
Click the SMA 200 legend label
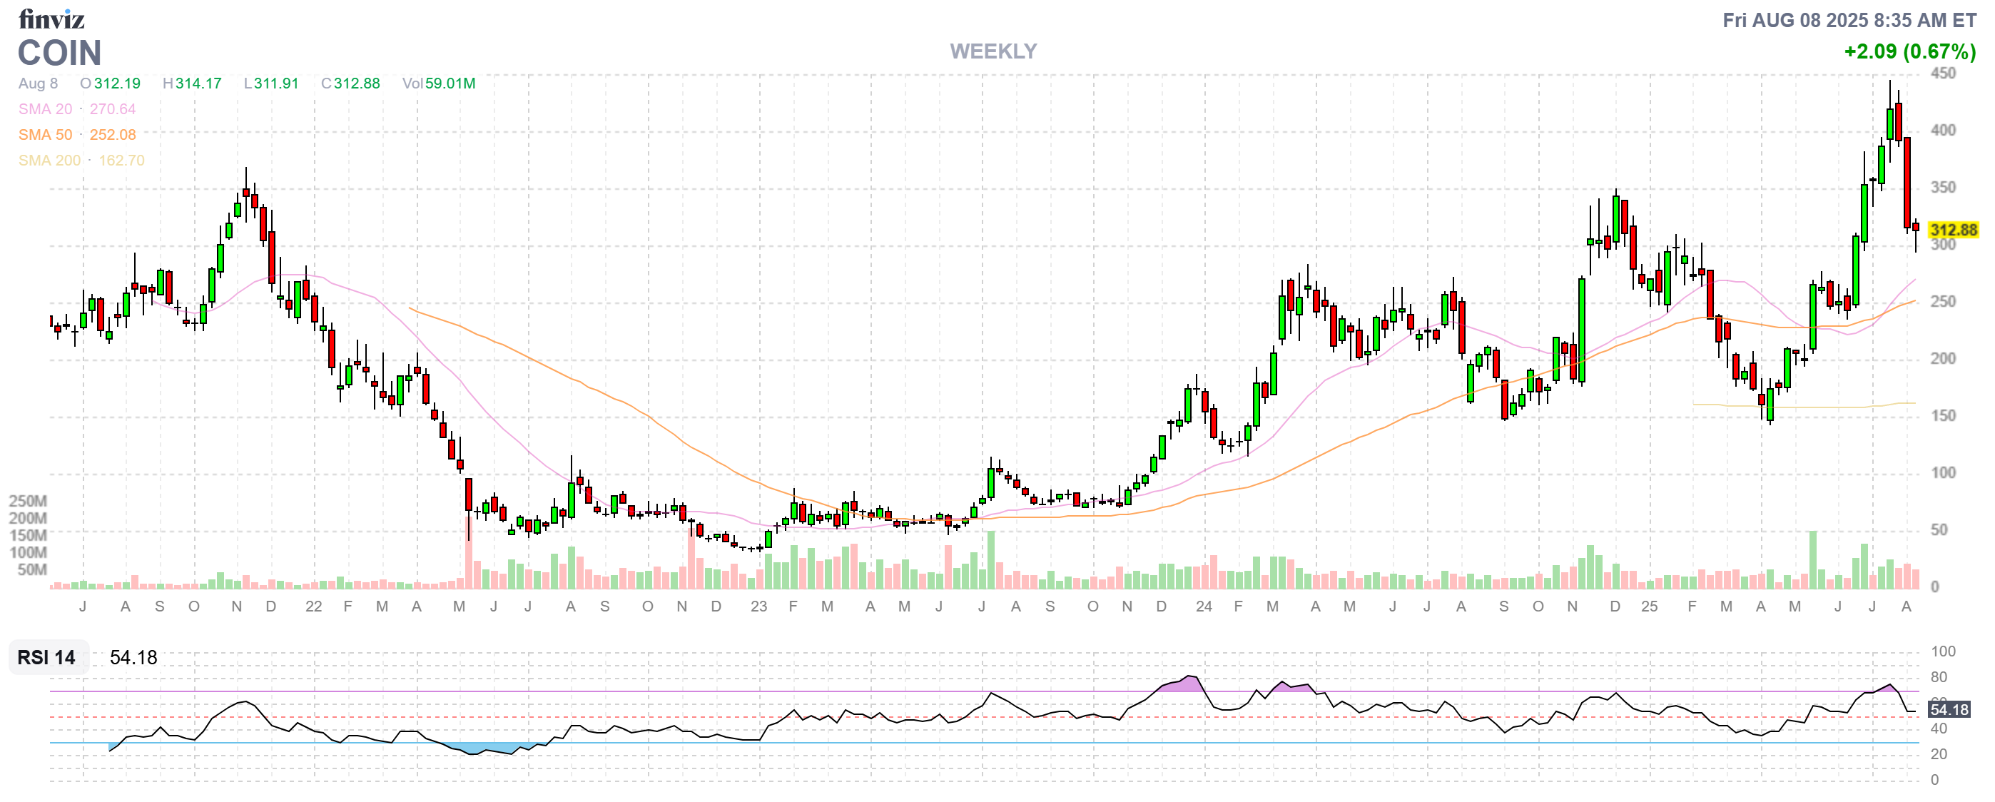[49, 161]
